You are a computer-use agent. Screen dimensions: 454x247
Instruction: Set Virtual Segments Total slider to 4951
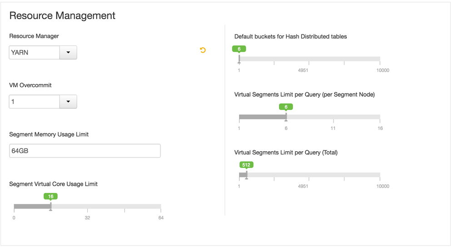click(x=309, y=175)
